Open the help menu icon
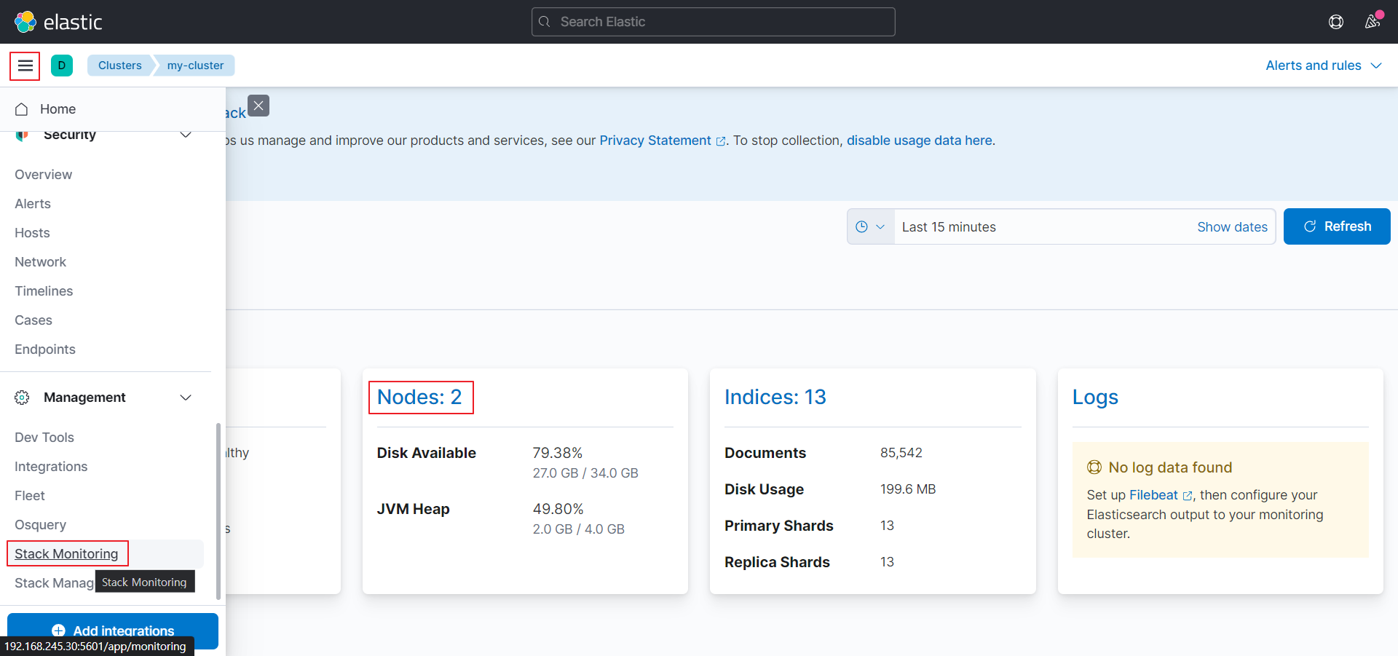Screen dimensions: 1398x656 pos(1336,22)
